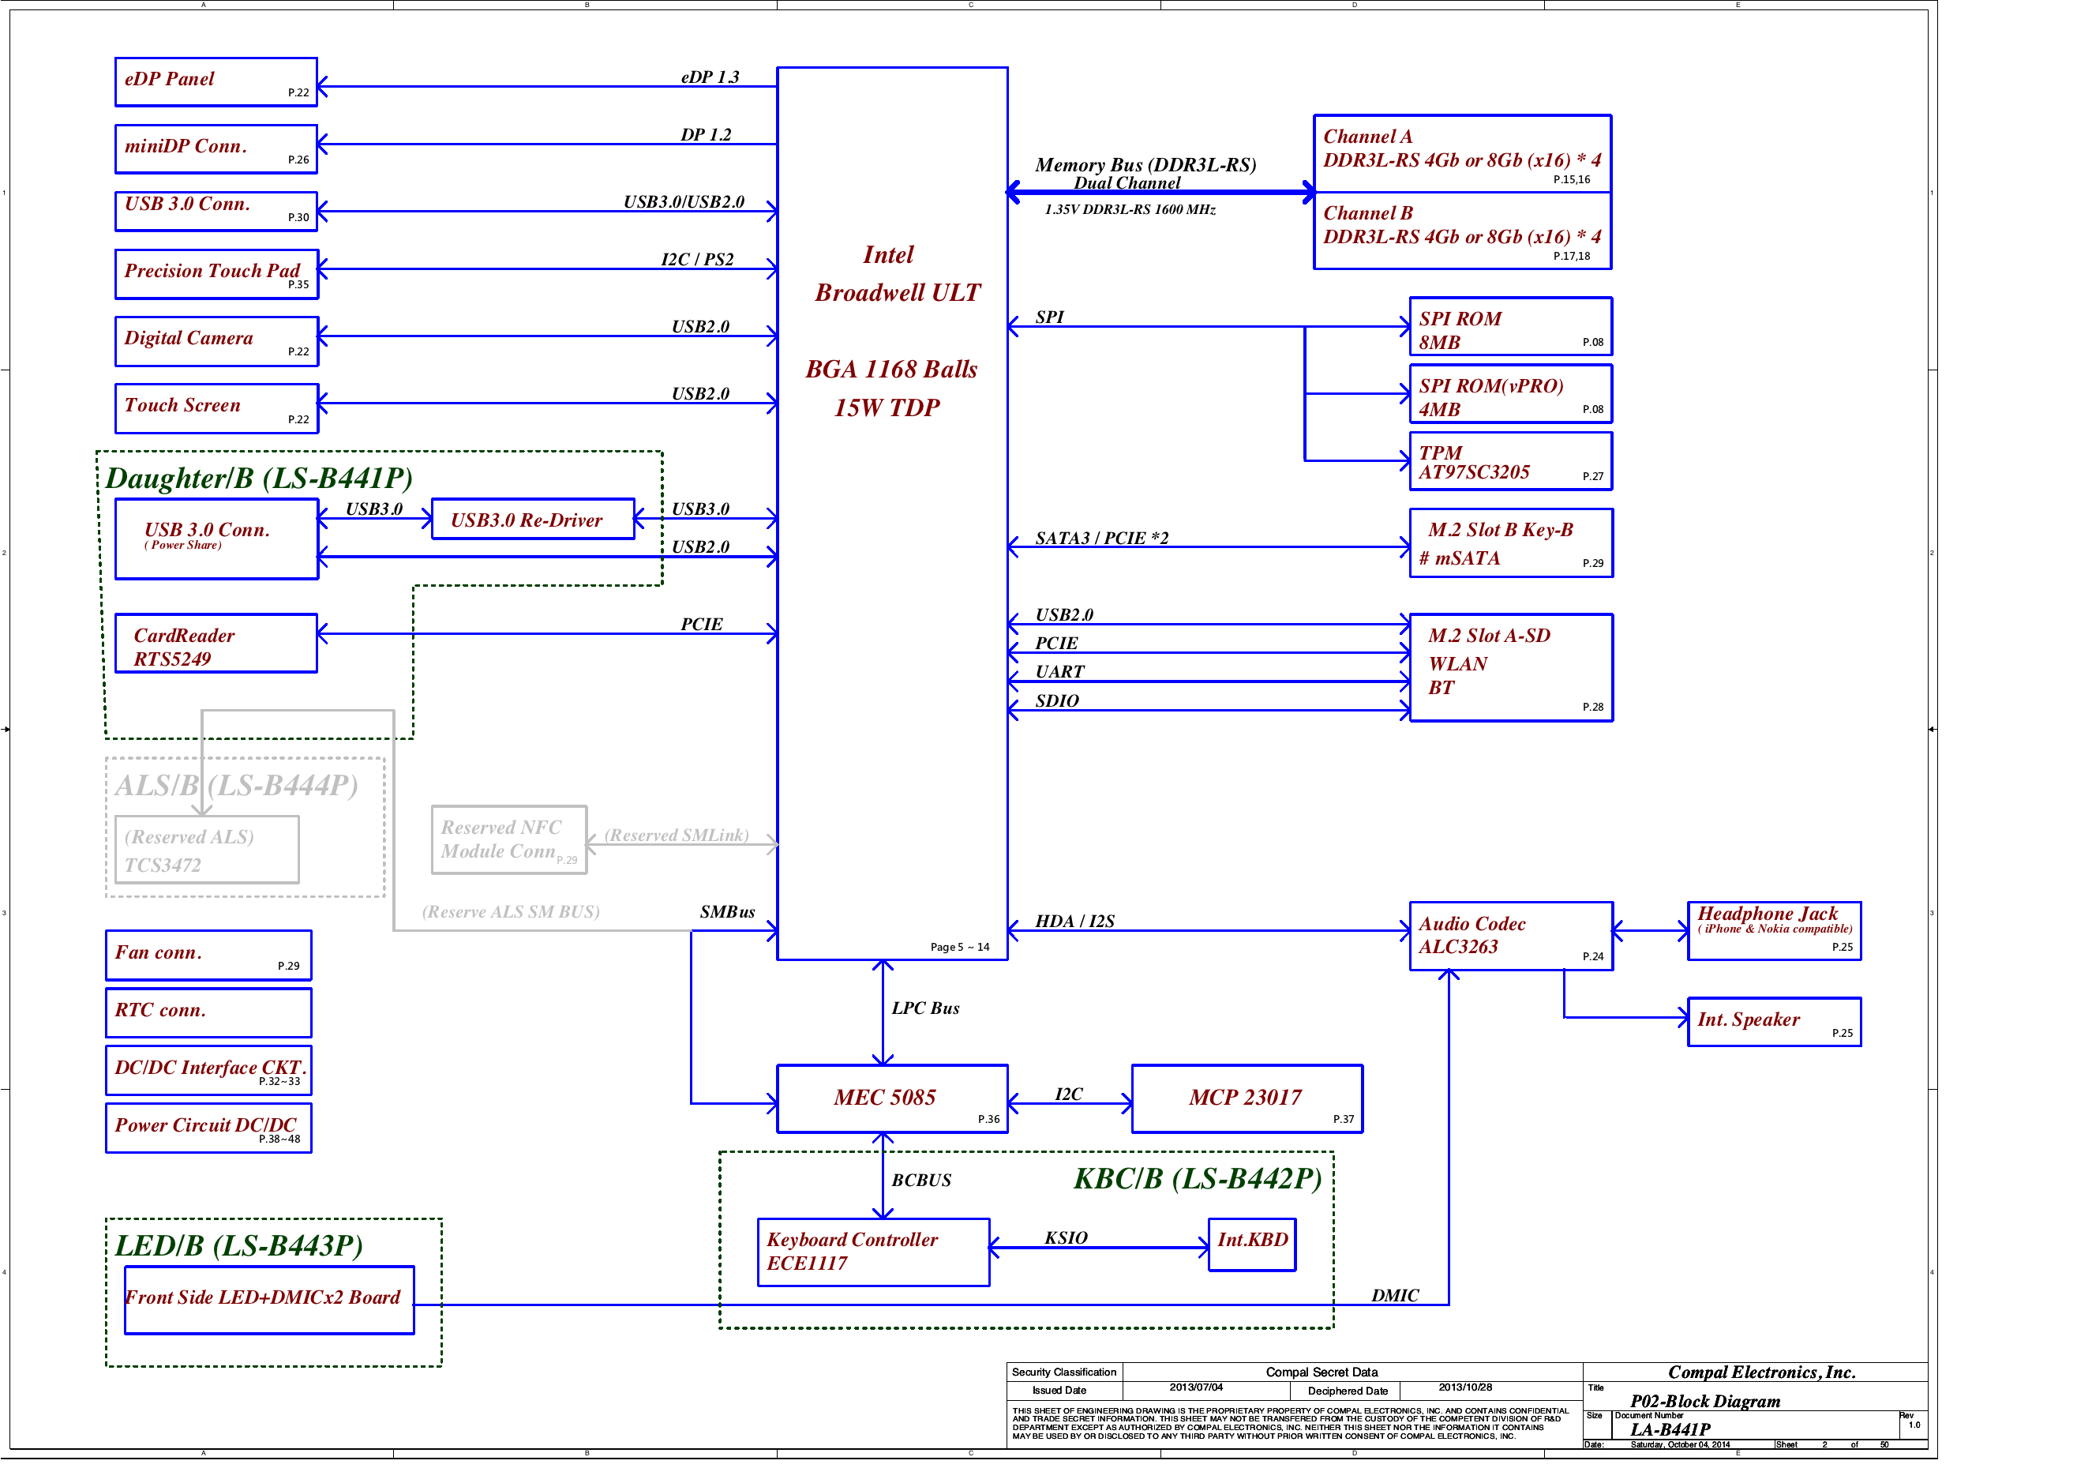The height and width of the screenshot is (1468, 2077).
Task: Select the Reserved NFC Module Conn block
Action: point(508,840)
